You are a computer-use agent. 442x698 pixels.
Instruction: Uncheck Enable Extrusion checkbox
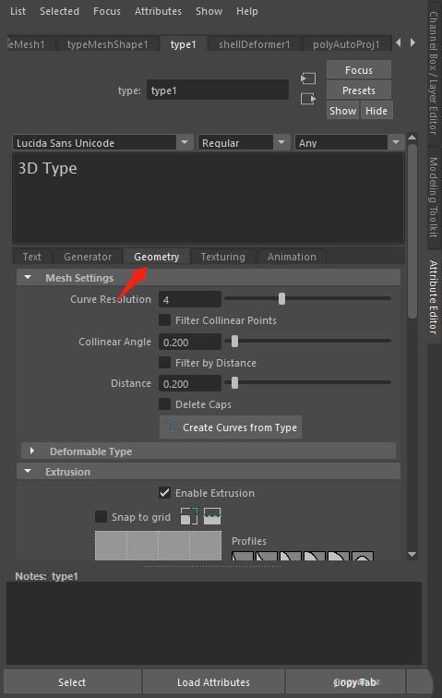click(x=164, y=493)
